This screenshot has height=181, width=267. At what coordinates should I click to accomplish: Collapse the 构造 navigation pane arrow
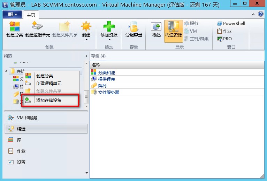click(x=86, y=56)
